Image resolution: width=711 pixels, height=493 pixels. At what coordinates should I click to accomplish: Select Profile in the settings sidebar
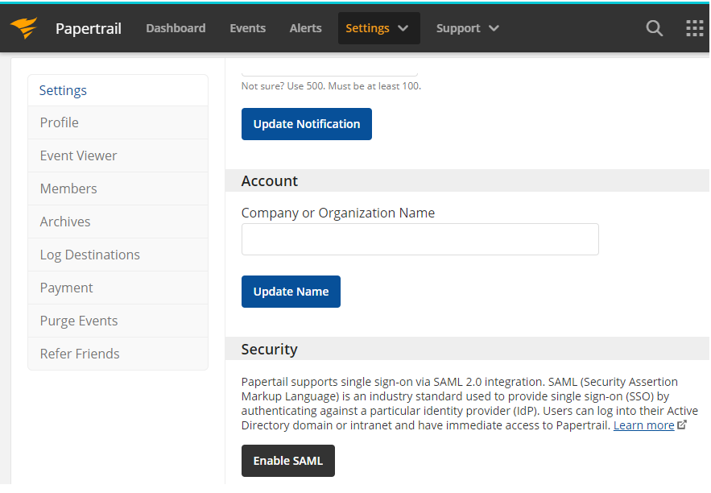[x=118, y=122]
